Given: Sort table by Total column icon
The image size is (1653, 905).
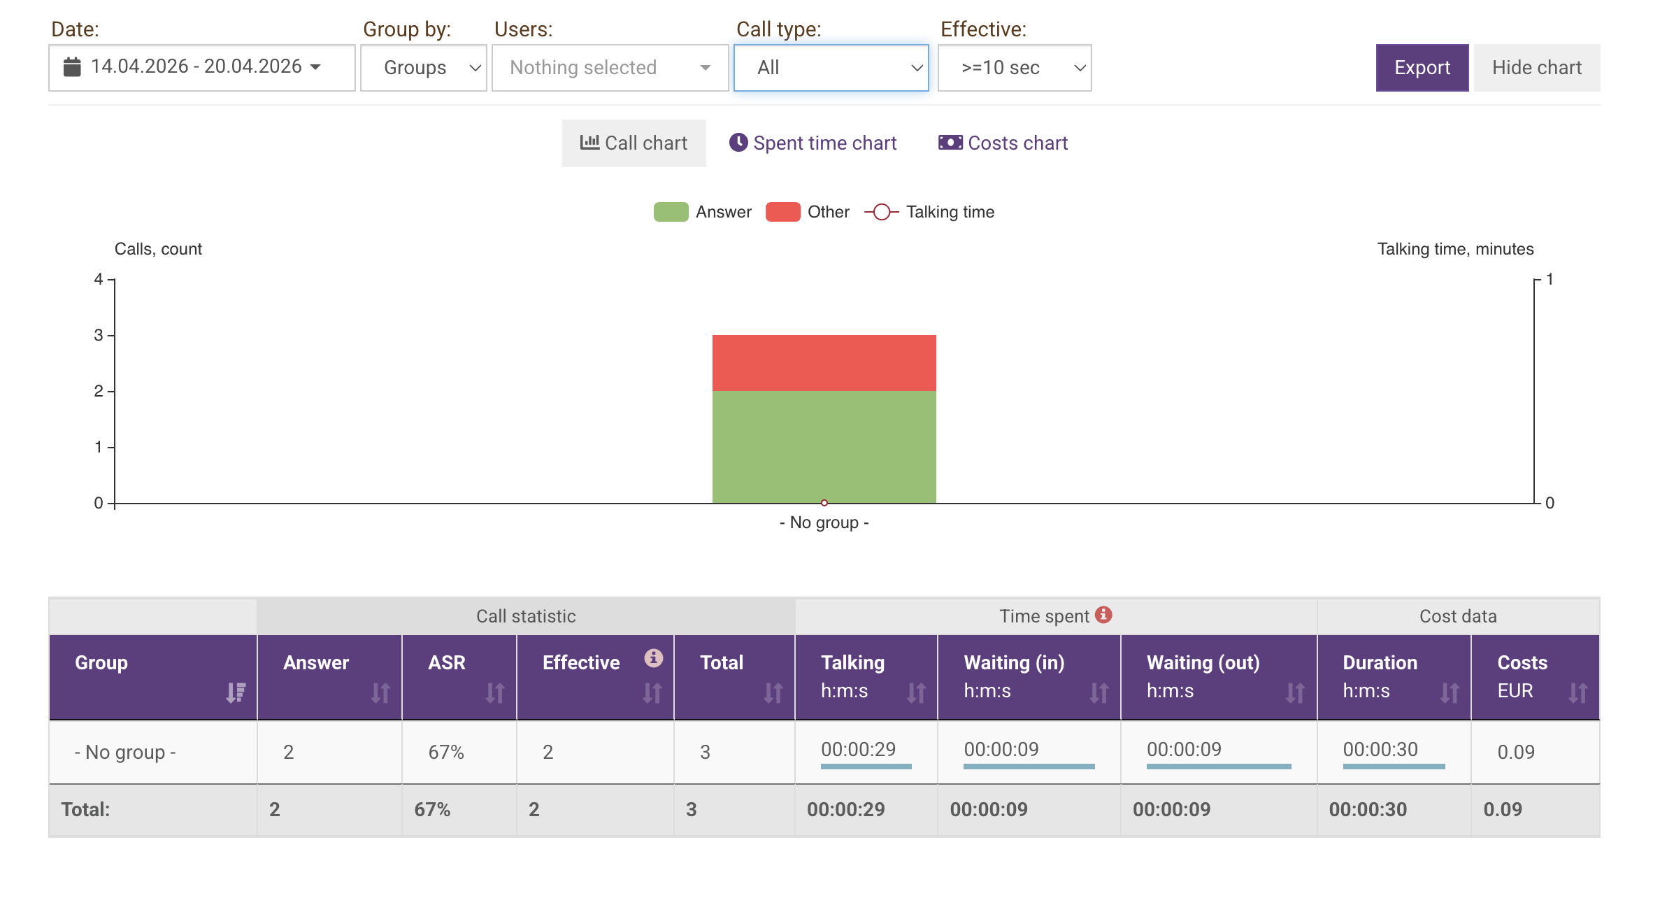Looking at the screenshot, I should (773, 693).
